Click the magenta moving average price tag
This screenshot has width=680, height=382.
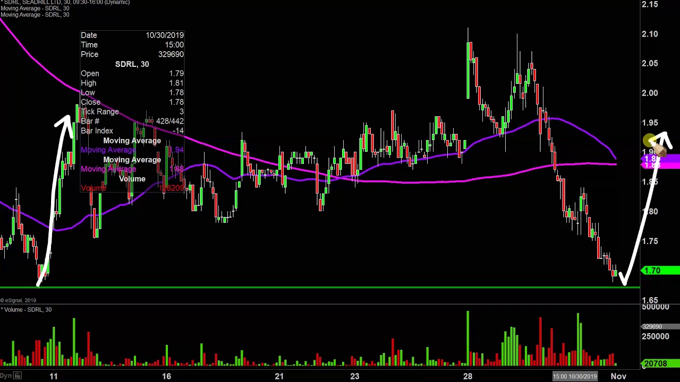pyautogui.click(x=661, y=166)
